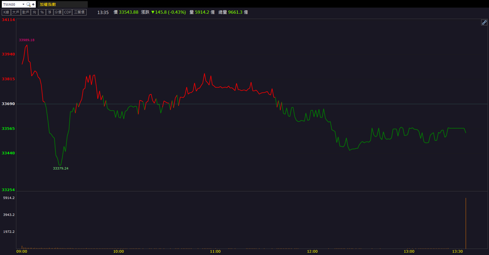Toggle the 大戶 indicator button
This screenshot has width=489, height=255.
coord(16,12)
